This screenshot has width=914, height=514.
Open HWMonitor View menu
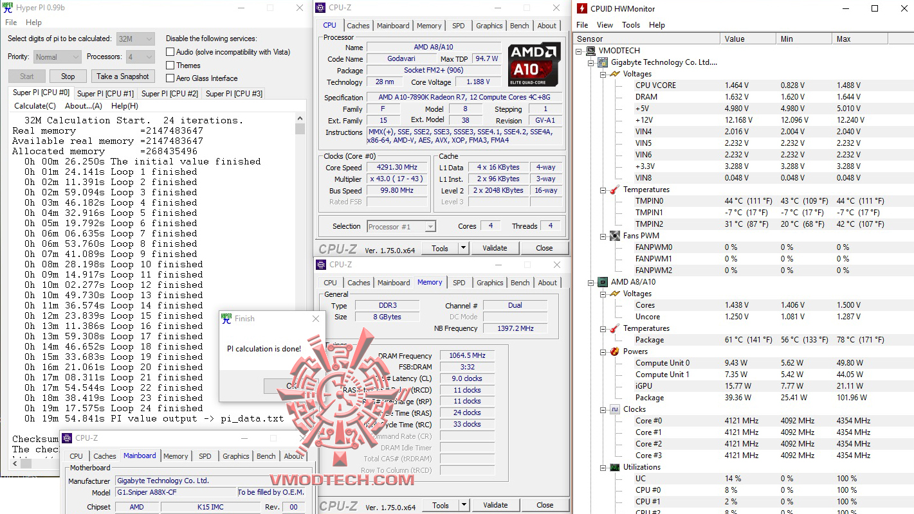coord(605,25)
